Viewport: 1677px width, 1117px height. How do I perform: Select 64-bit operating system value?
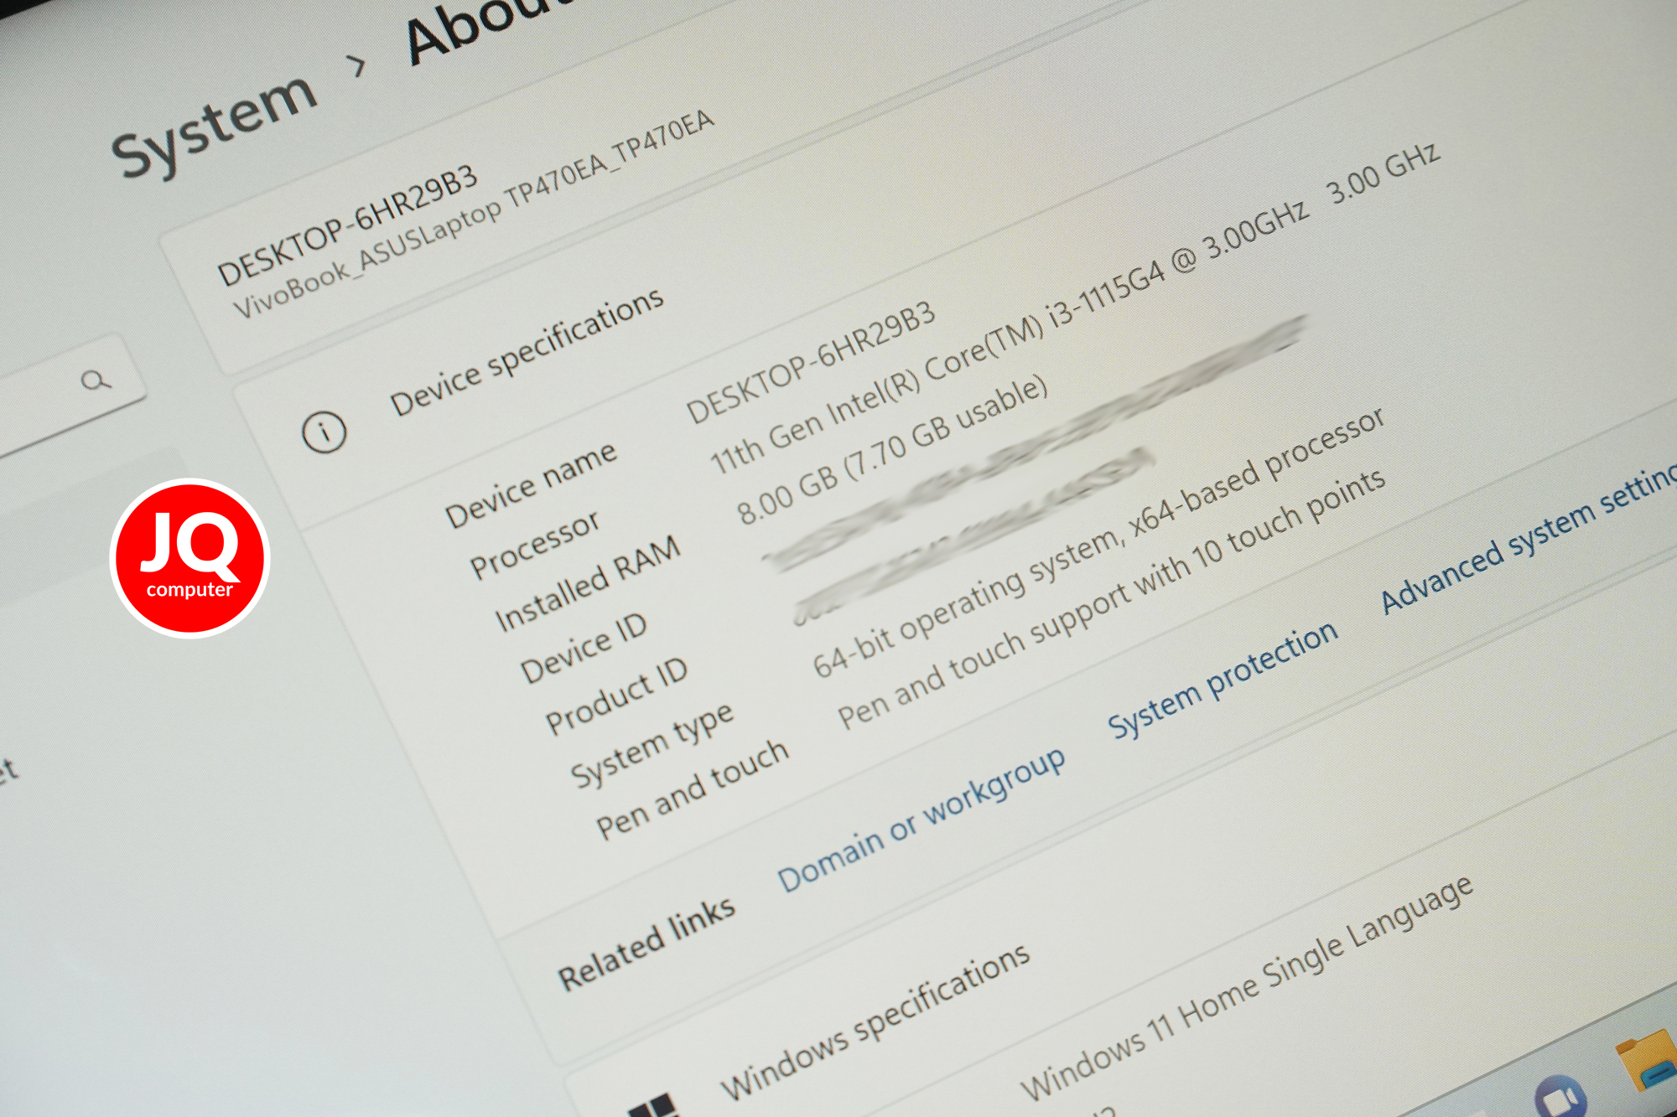coord(1100,543)
